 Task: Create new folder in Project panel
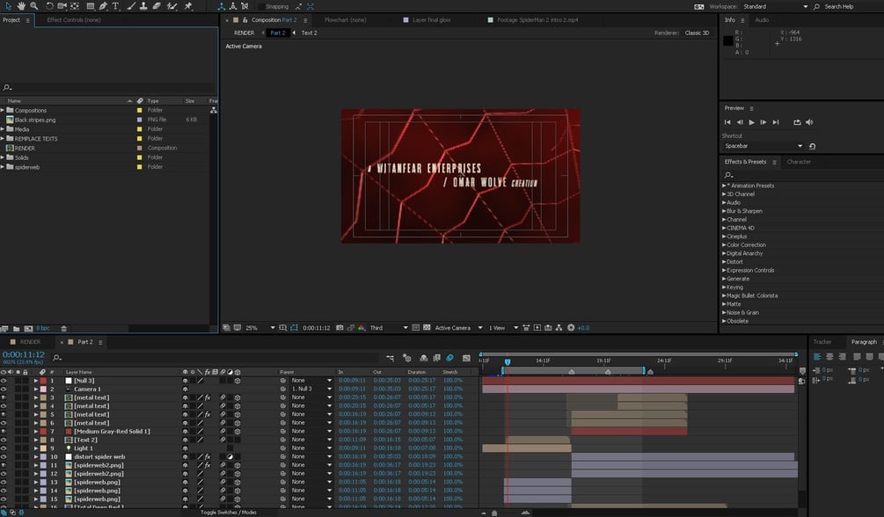[17, 328]
